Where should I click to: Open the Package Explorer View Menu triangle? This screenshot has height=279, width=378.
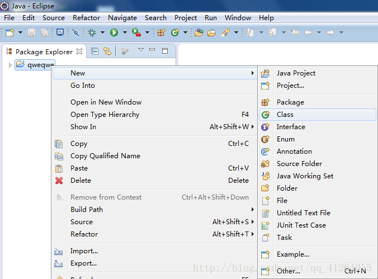tap(141, 50)
